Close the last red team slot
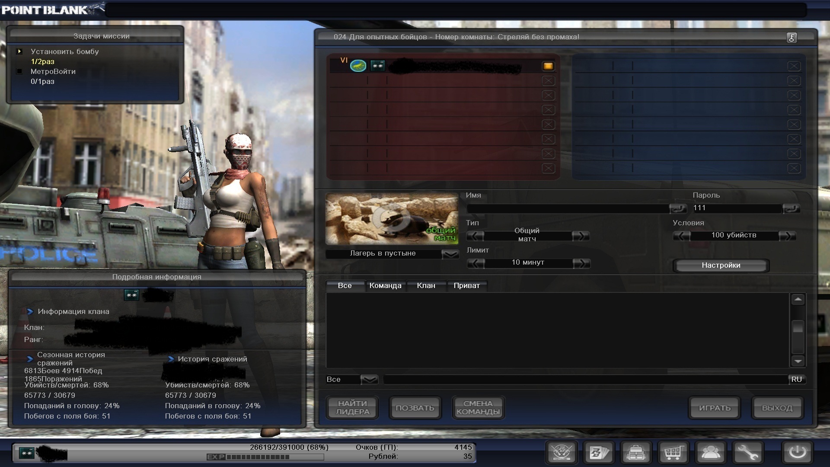 point(548,168)
